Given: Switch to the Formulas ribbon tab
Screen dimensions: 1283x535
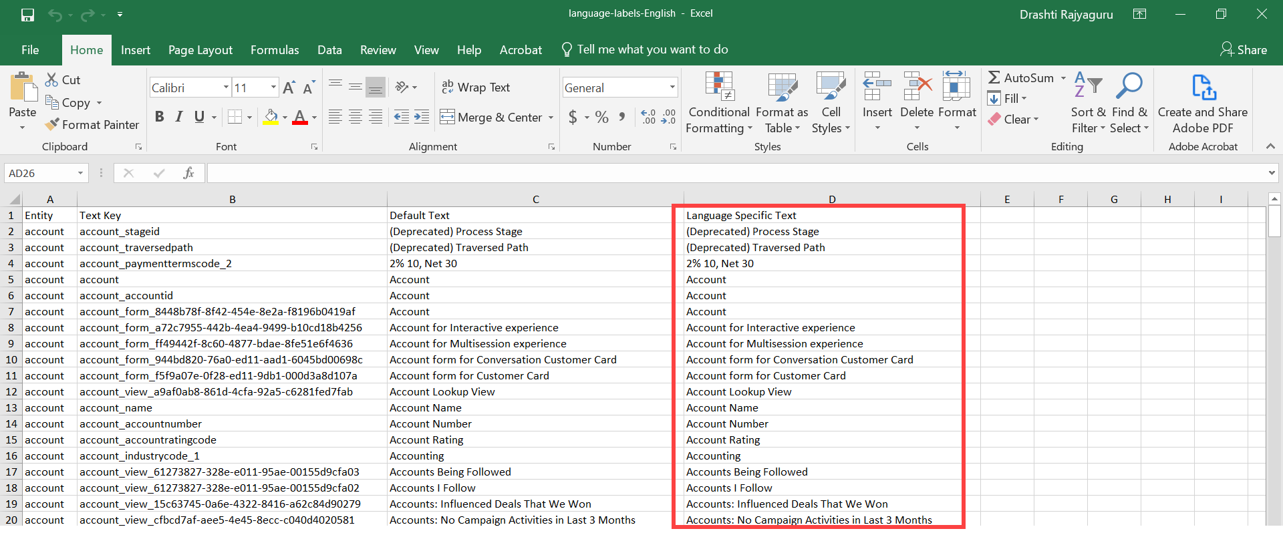Looking at the screenshot, I should tap(275, 50).
